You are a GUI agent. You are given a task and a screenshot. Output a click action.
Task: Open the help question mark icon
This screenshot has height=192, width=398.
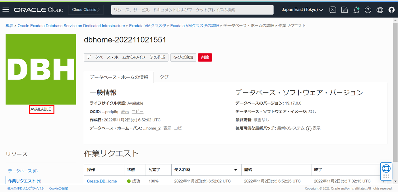tap(368, 10)
